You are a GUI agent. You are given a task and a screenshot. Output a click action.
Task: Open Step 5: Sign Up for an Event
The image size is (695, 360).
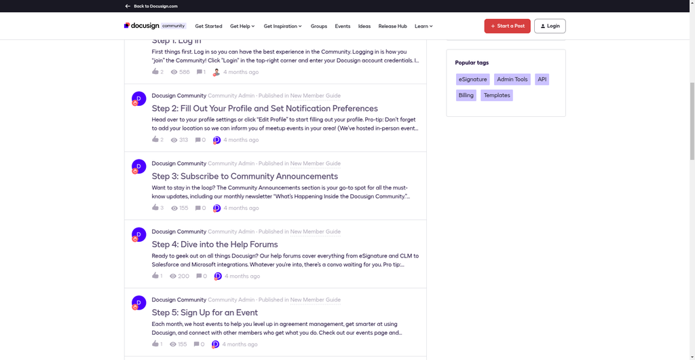coord(205,312)
